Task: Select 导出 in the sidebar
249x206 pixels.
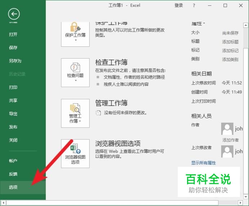Action: click(13, 114)
